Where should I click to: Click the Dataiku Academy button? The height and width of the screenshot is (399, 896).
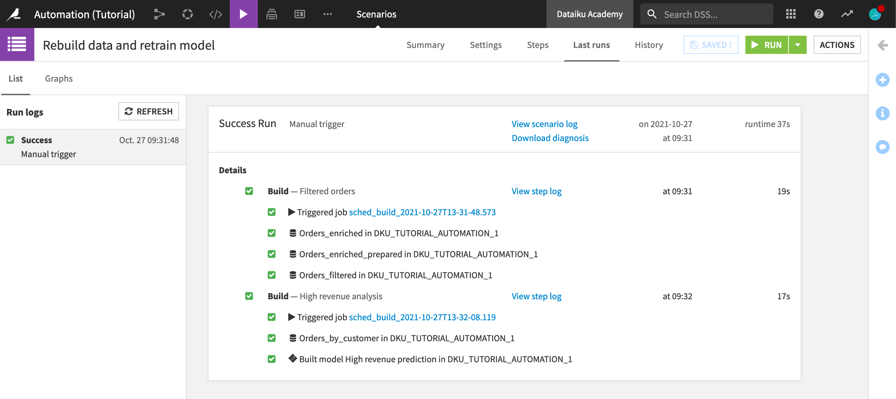590,14
